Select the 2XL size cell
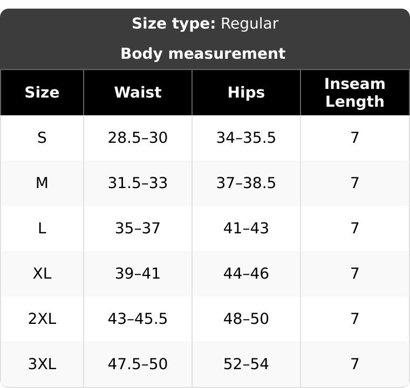Image resolution: width=410 pixels, height=388 pixels. (42, 319)
